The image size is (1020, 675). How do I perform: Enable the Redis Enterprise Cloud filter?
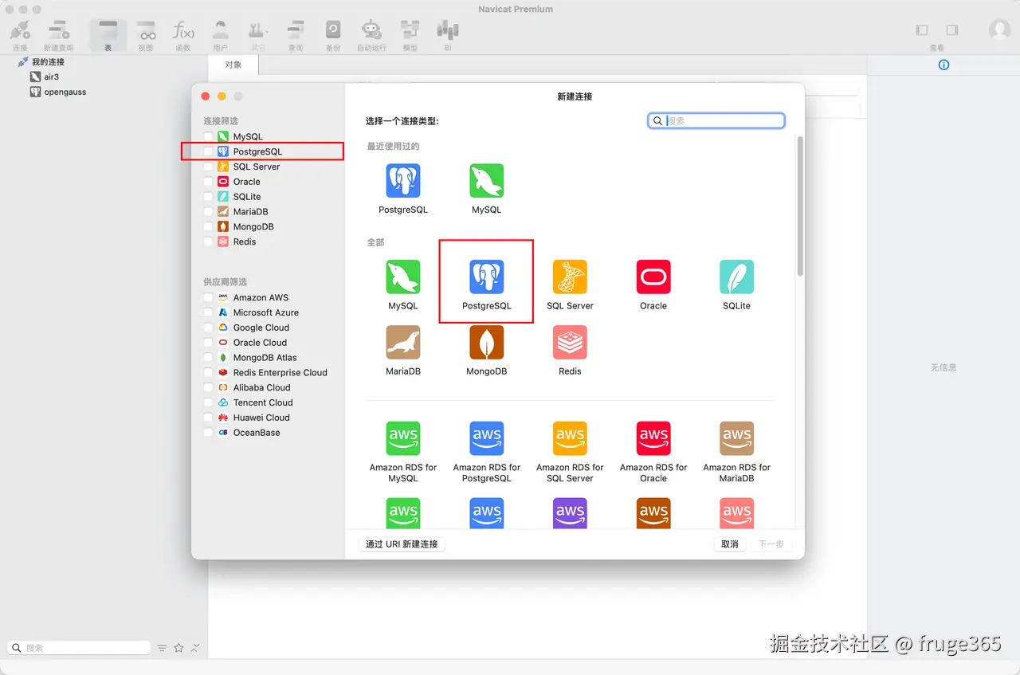tap(209, 372)
